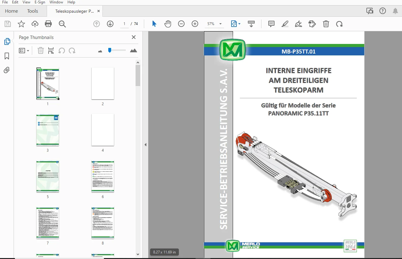Click the Save file icon
Screen dimensions: 402x259
pyautogui.click(x=8, y=24)
